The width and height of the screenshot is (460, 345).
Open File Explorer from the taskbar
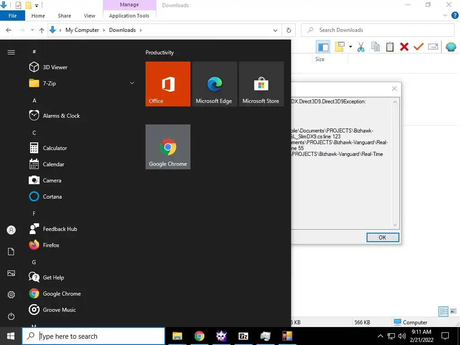coord(177,336)
